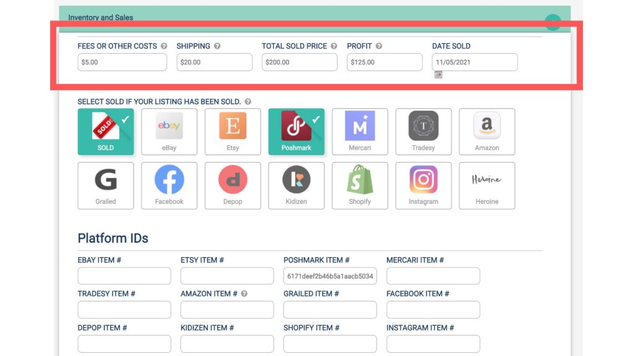
Task: Focus the Grailed Item # field
Action: click(330, 310)
